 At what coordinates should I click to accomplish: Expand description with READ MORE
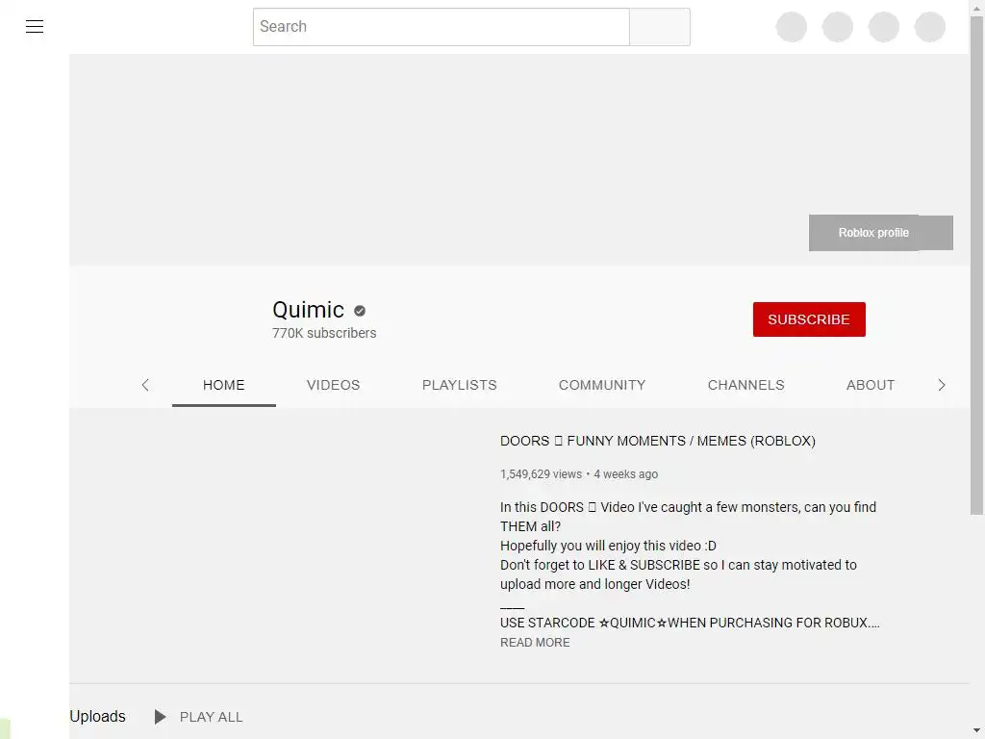click(x=535, y=642)
